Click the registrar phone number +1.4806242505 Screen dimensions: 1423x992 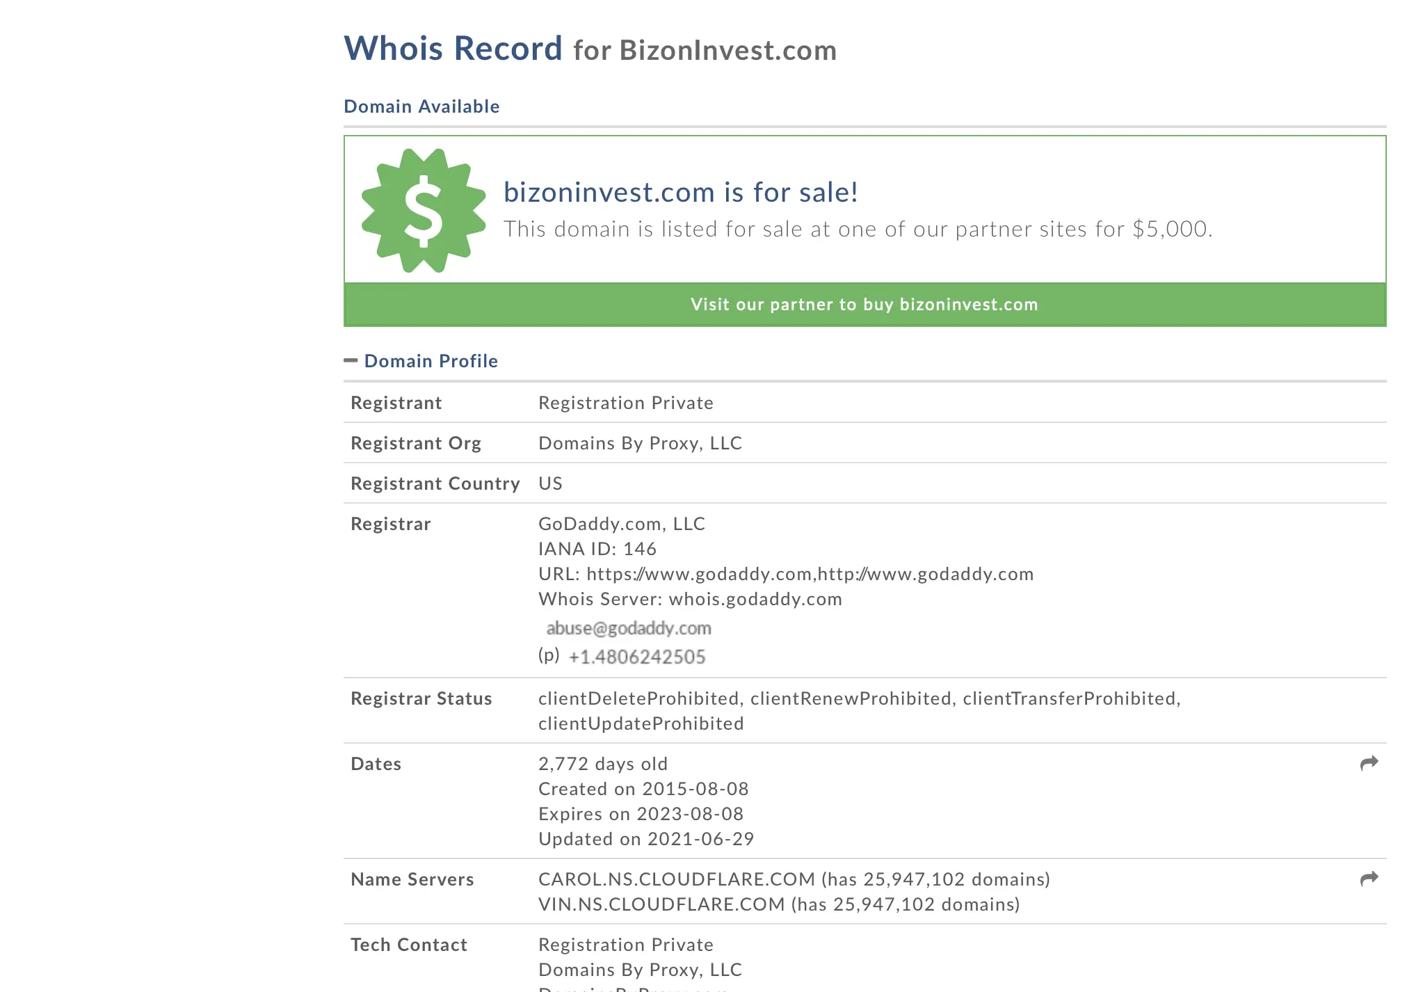pyautogui.click(x=637, y=657)
